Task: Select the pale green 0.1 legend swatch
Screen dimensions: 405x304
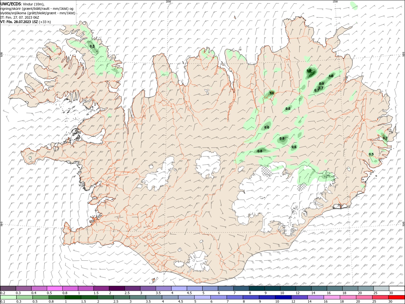Action: click(8, 297)
